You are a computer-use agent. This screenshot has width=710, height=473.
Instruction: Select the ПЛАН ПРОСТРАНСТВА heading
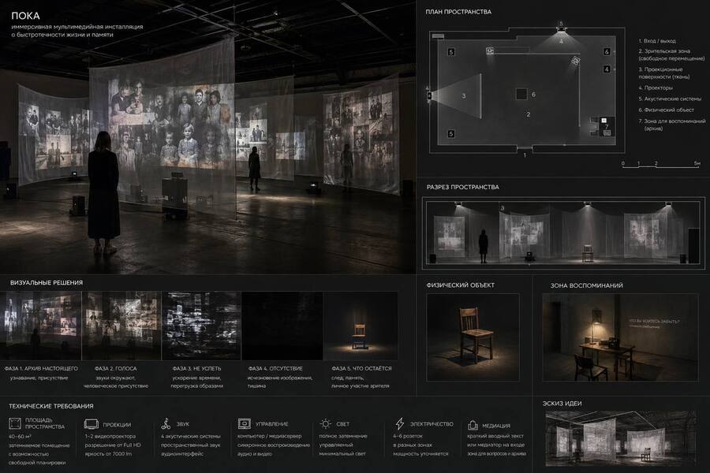coord(458,12)
